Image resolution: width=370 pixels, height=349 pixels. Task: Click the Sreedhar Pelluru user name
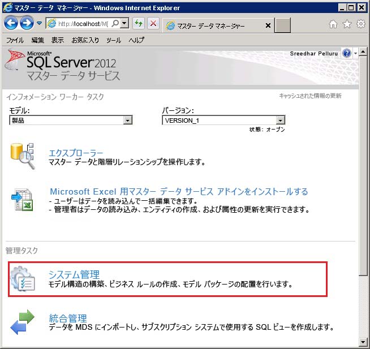pyautogui.click(x=314, y=54)
